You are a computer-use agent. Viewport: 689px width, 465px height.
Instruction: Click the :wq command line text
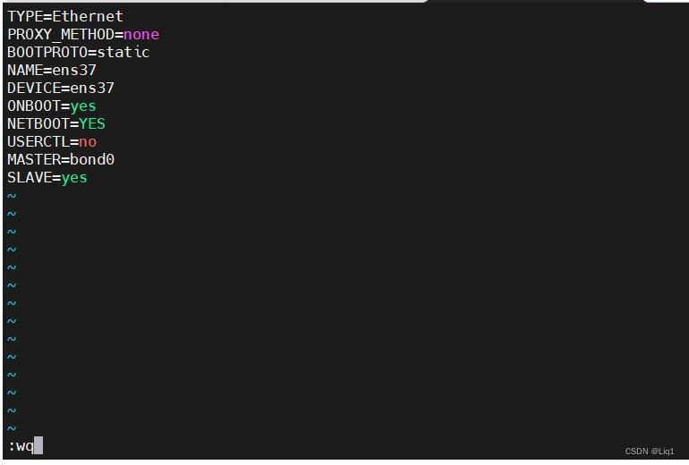[21, 446]
